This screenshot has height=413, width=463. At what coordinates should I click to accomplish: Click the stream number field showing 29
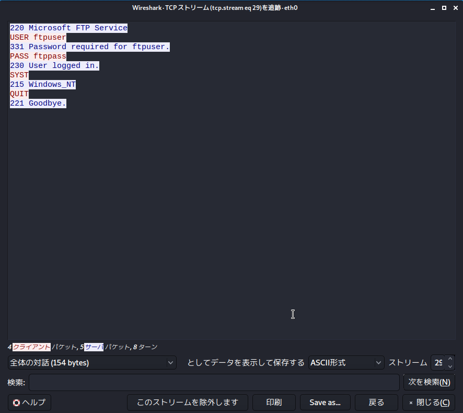point(438,362)
